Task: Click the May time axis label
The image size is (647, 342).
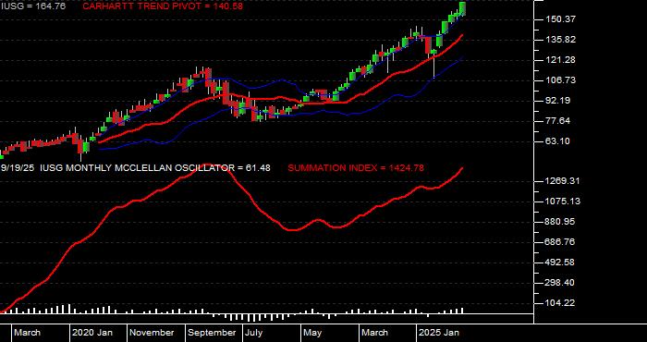Action: click(312, 333)
